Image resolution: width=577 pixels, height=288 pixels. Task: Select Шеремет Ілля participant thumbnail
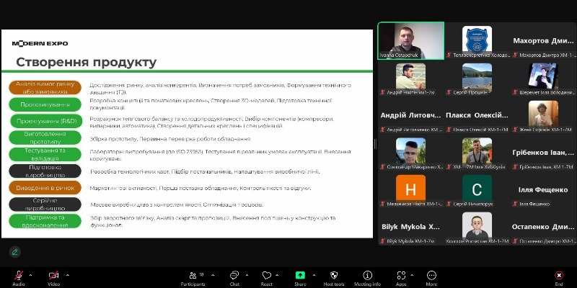[543, 78]
